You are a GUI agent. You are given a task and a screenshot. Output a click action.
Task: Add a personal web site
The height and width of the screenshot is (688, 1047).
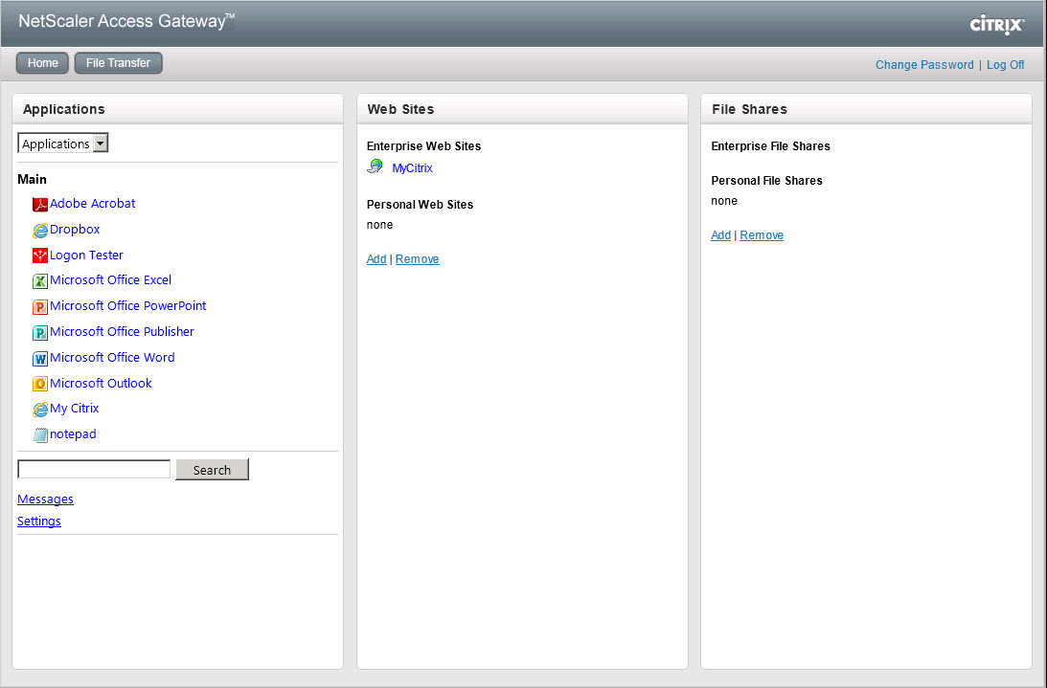tap(376, 259)
